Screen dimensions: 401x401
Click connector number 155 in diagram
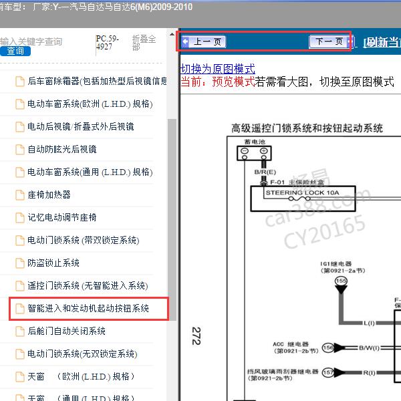(341, 281)
